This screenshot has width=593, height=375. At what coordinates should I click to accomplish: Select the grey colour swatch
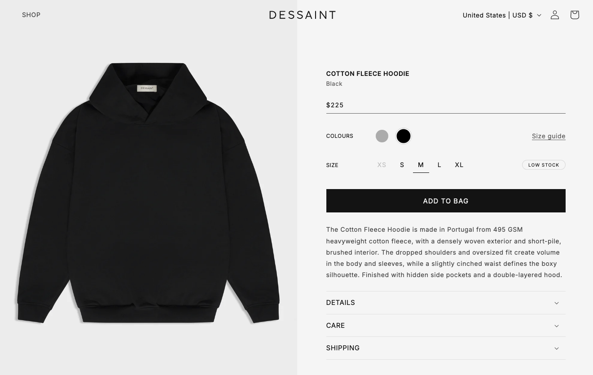(x=382, y=136)
